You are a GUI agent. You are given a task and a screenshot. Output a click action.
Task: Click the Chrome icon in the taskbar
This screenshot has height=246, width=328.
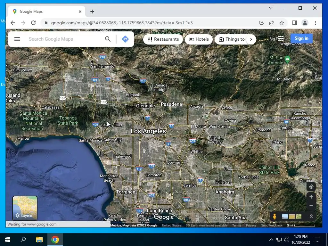pos(55,240)
